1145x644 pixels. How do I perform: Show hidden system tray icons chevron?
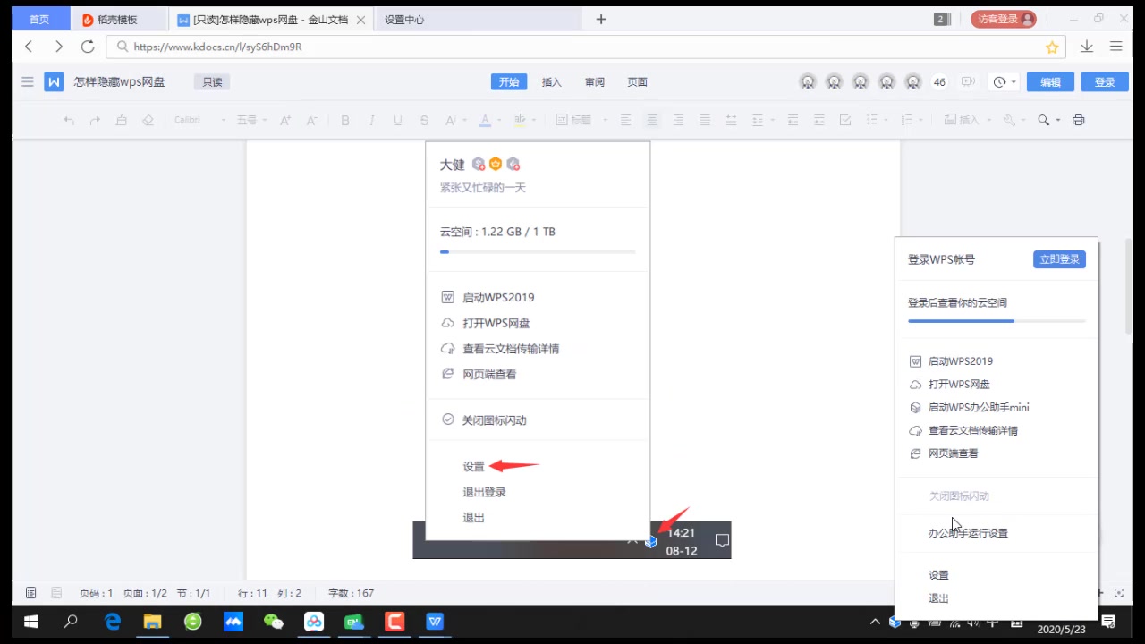tap(875, 622)
